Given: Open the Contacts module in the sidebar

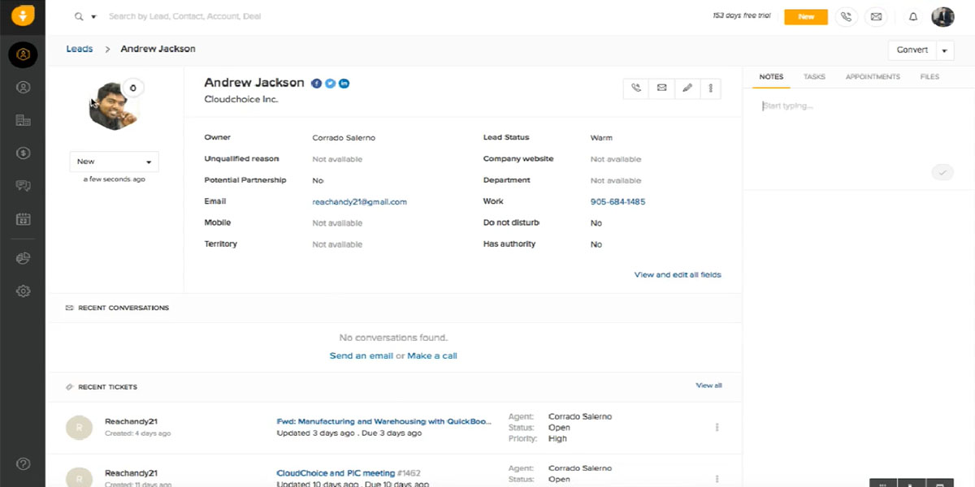Looking at the screenshot, I should coord(23,88).
